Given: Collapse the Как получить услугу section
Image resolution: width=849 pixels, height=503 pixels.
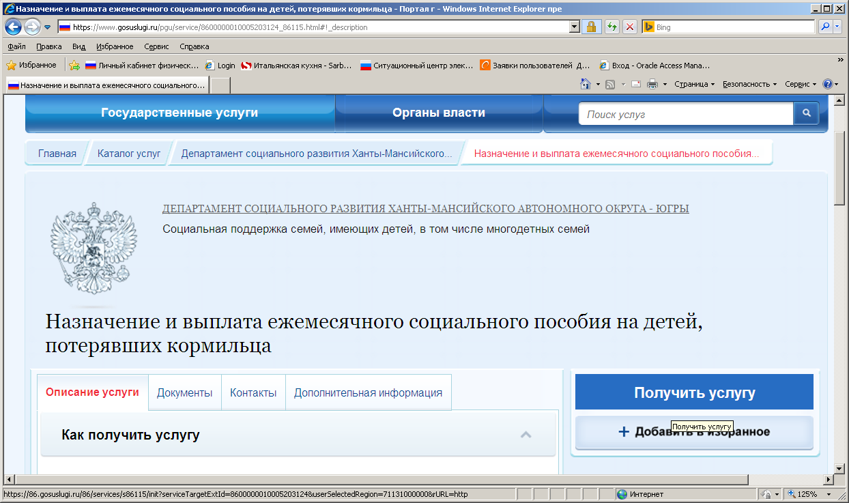Looking at the screenshot, I should coord(526,435).
